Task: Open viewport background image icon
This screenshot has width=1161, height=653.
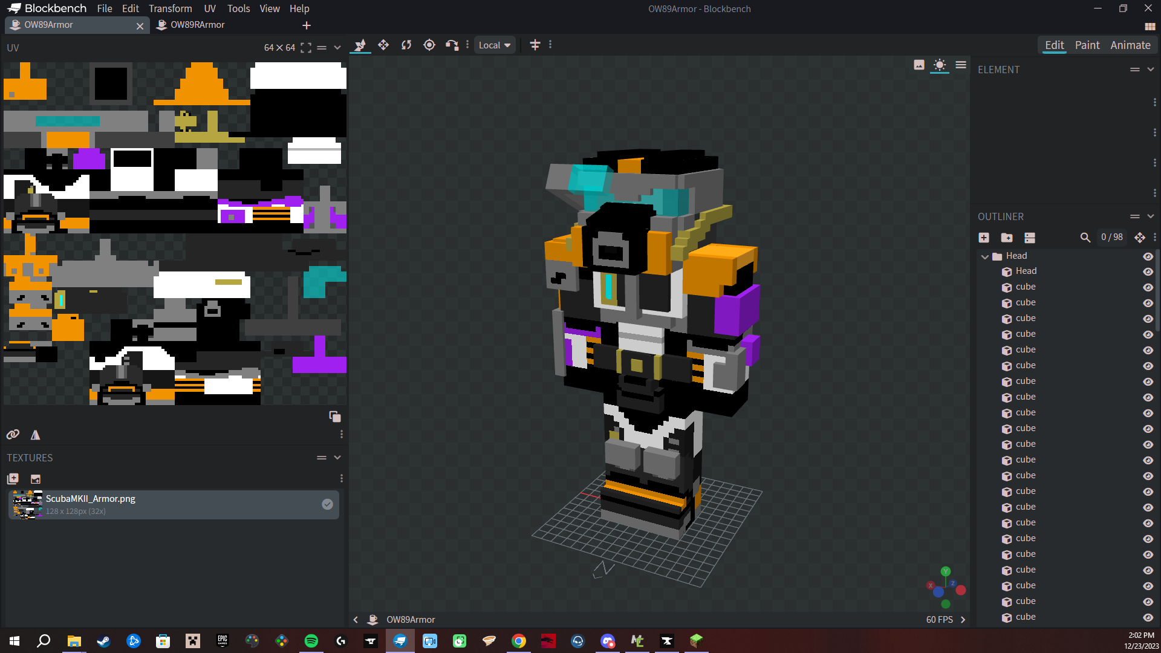Action: click(x=919, y=65)
